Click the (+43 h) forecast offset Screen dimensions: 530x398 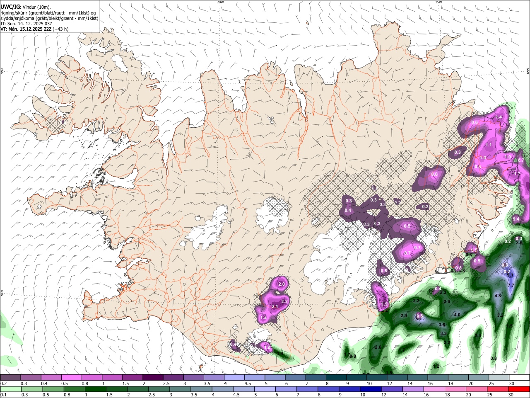60,29
